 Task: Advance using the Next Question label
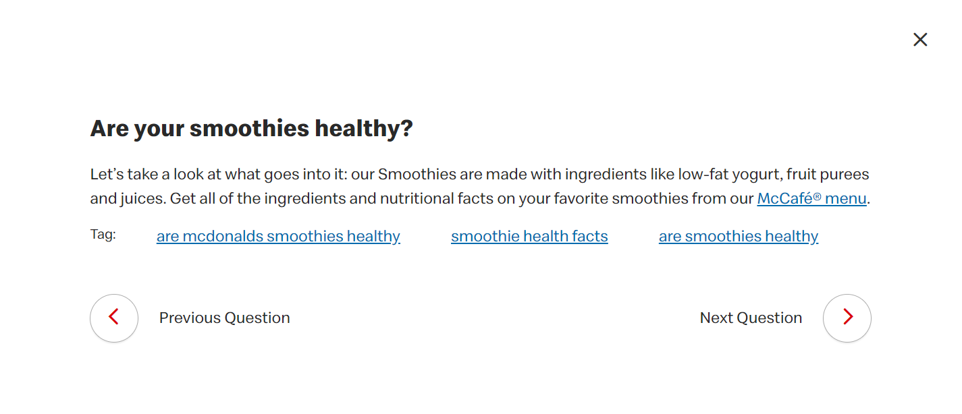[751, 318]
